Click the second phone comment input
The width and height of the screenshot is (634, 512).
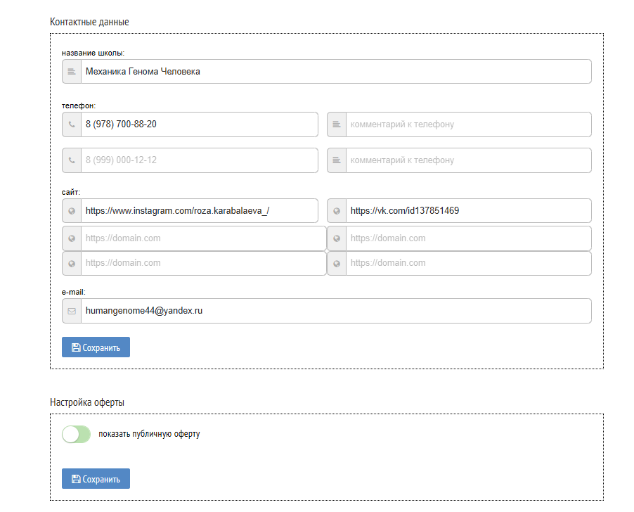coord(467,160)
